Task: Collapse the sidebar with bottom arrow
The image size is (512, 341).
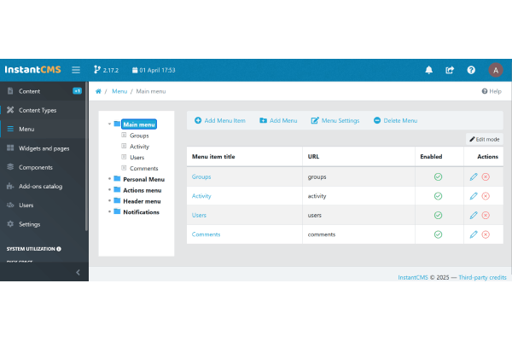Action: click(78, 273)
